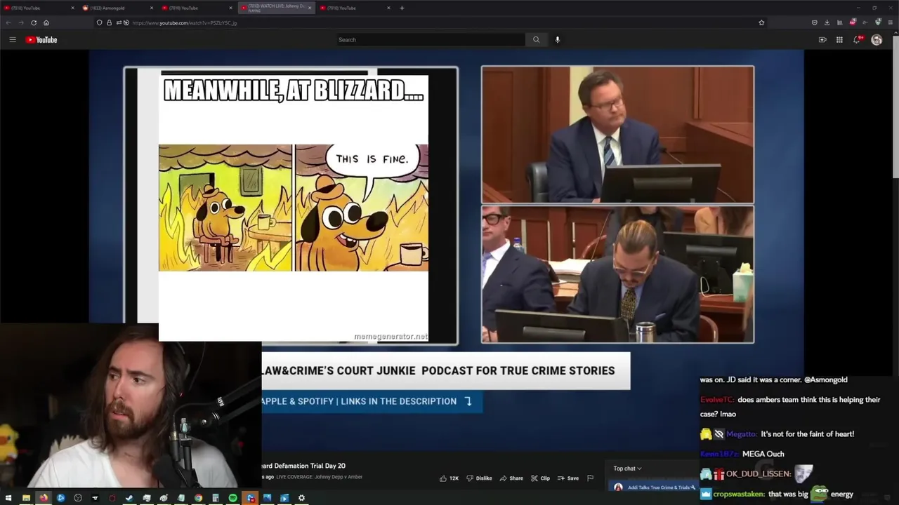The height and width of the screenshot is (505, 899).
Task: Start a voice search with the microphone
Action: pyautogui.click(x=558, y=40)
